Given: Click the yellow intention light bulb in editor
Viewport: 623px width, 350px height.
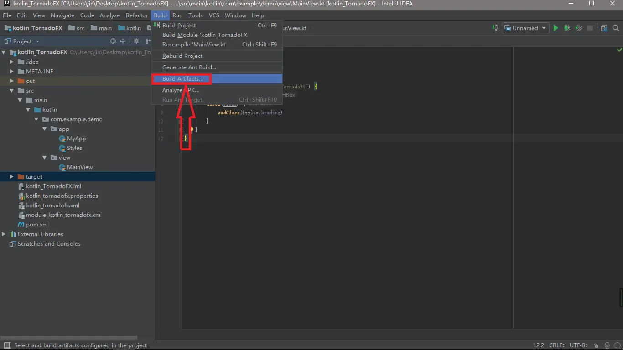Looking at the screenshot, I should 192,129.
